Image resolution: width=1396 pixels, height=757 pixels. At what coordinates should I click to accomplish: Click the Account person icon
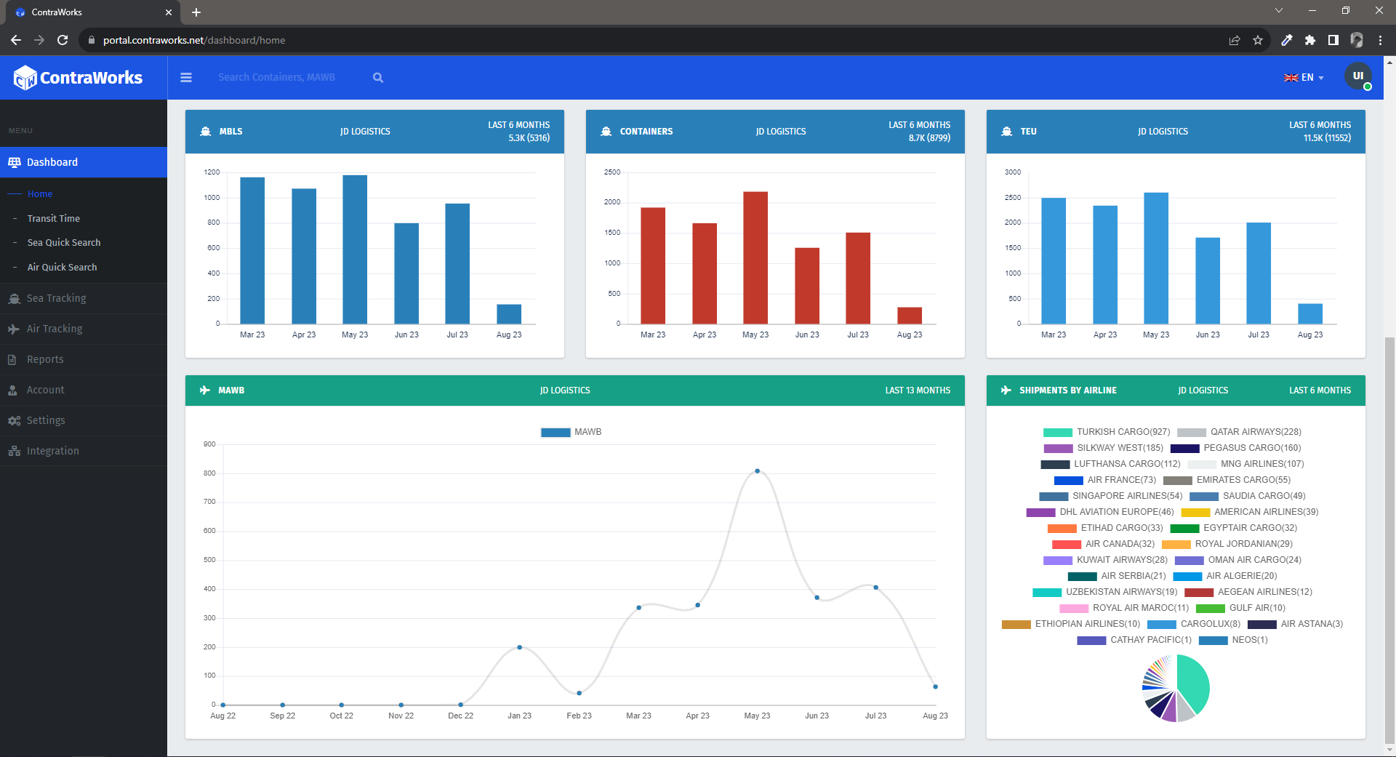[12, 390]
